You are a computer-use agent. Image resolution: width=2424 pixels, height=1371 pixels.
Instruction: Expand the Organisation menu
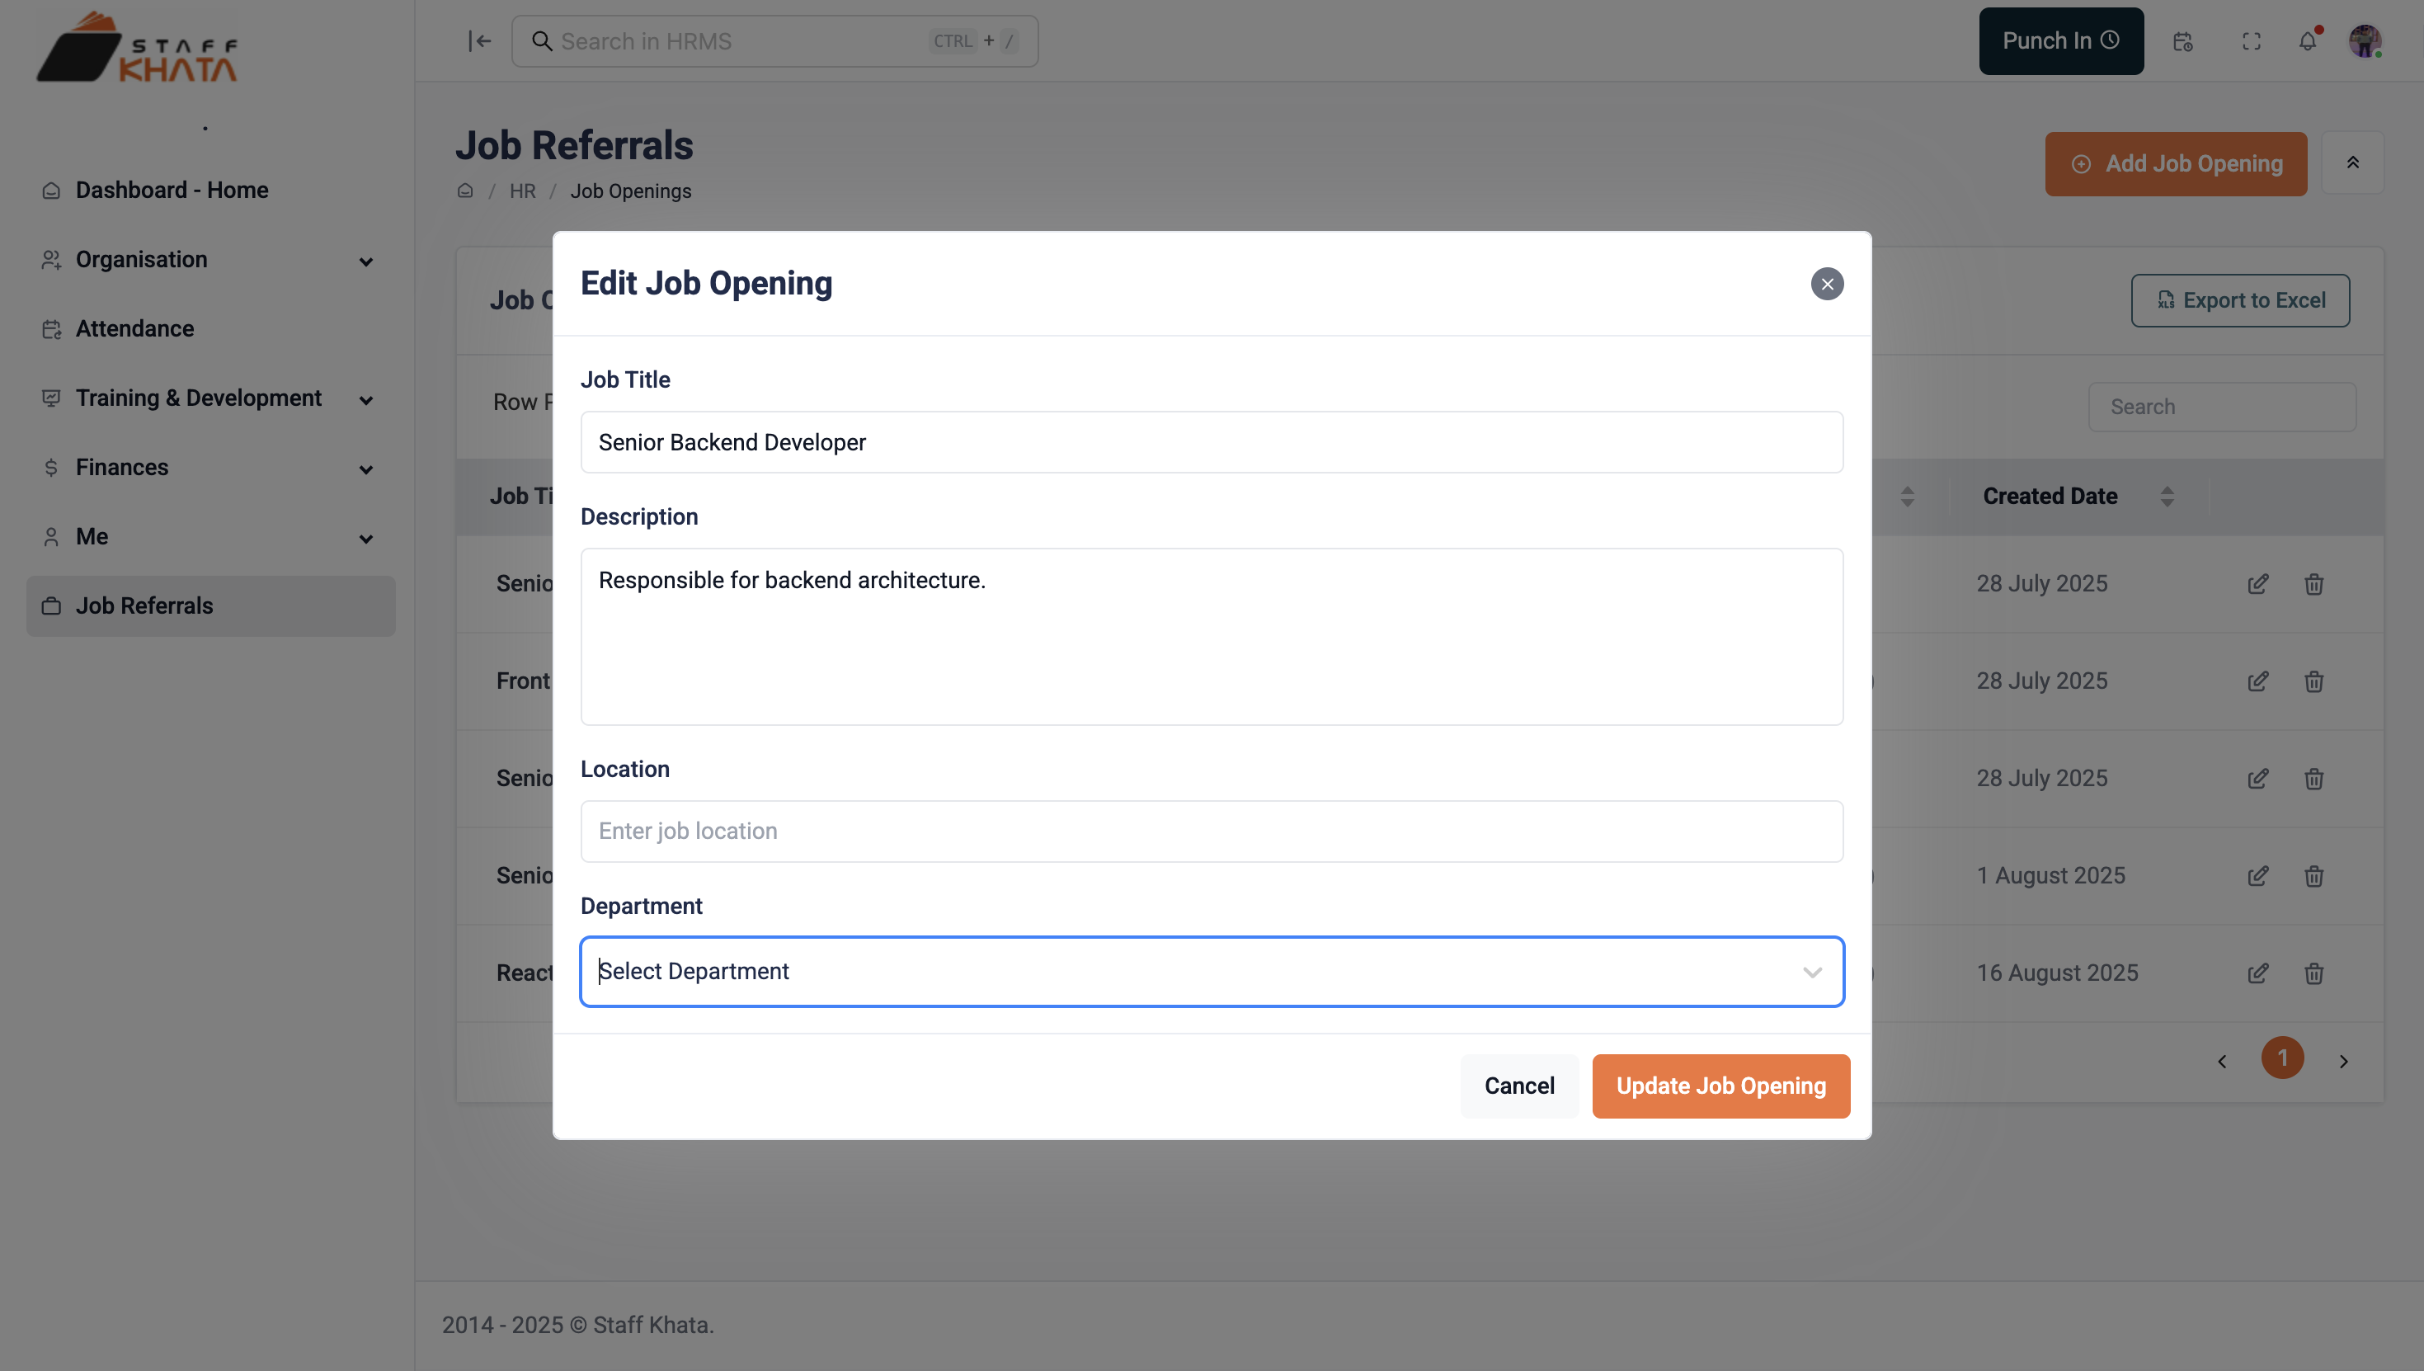(x=365, y=261)
